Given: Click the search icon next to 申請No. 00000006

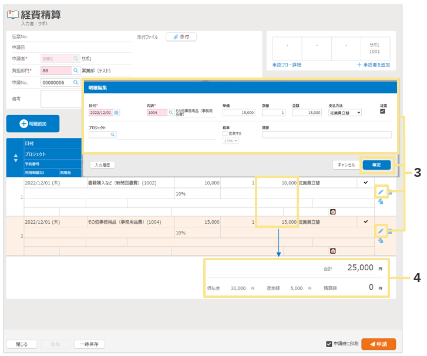Looking at the screenshot, I should coord(75,83).
